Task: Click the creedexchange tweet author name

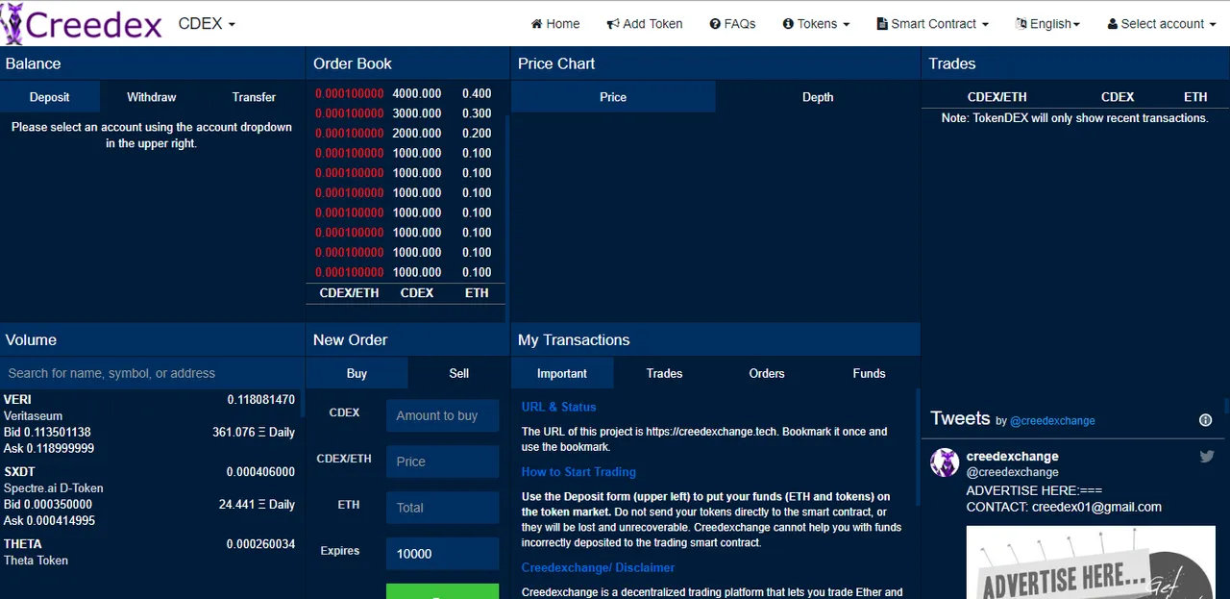Action: 1012,456
